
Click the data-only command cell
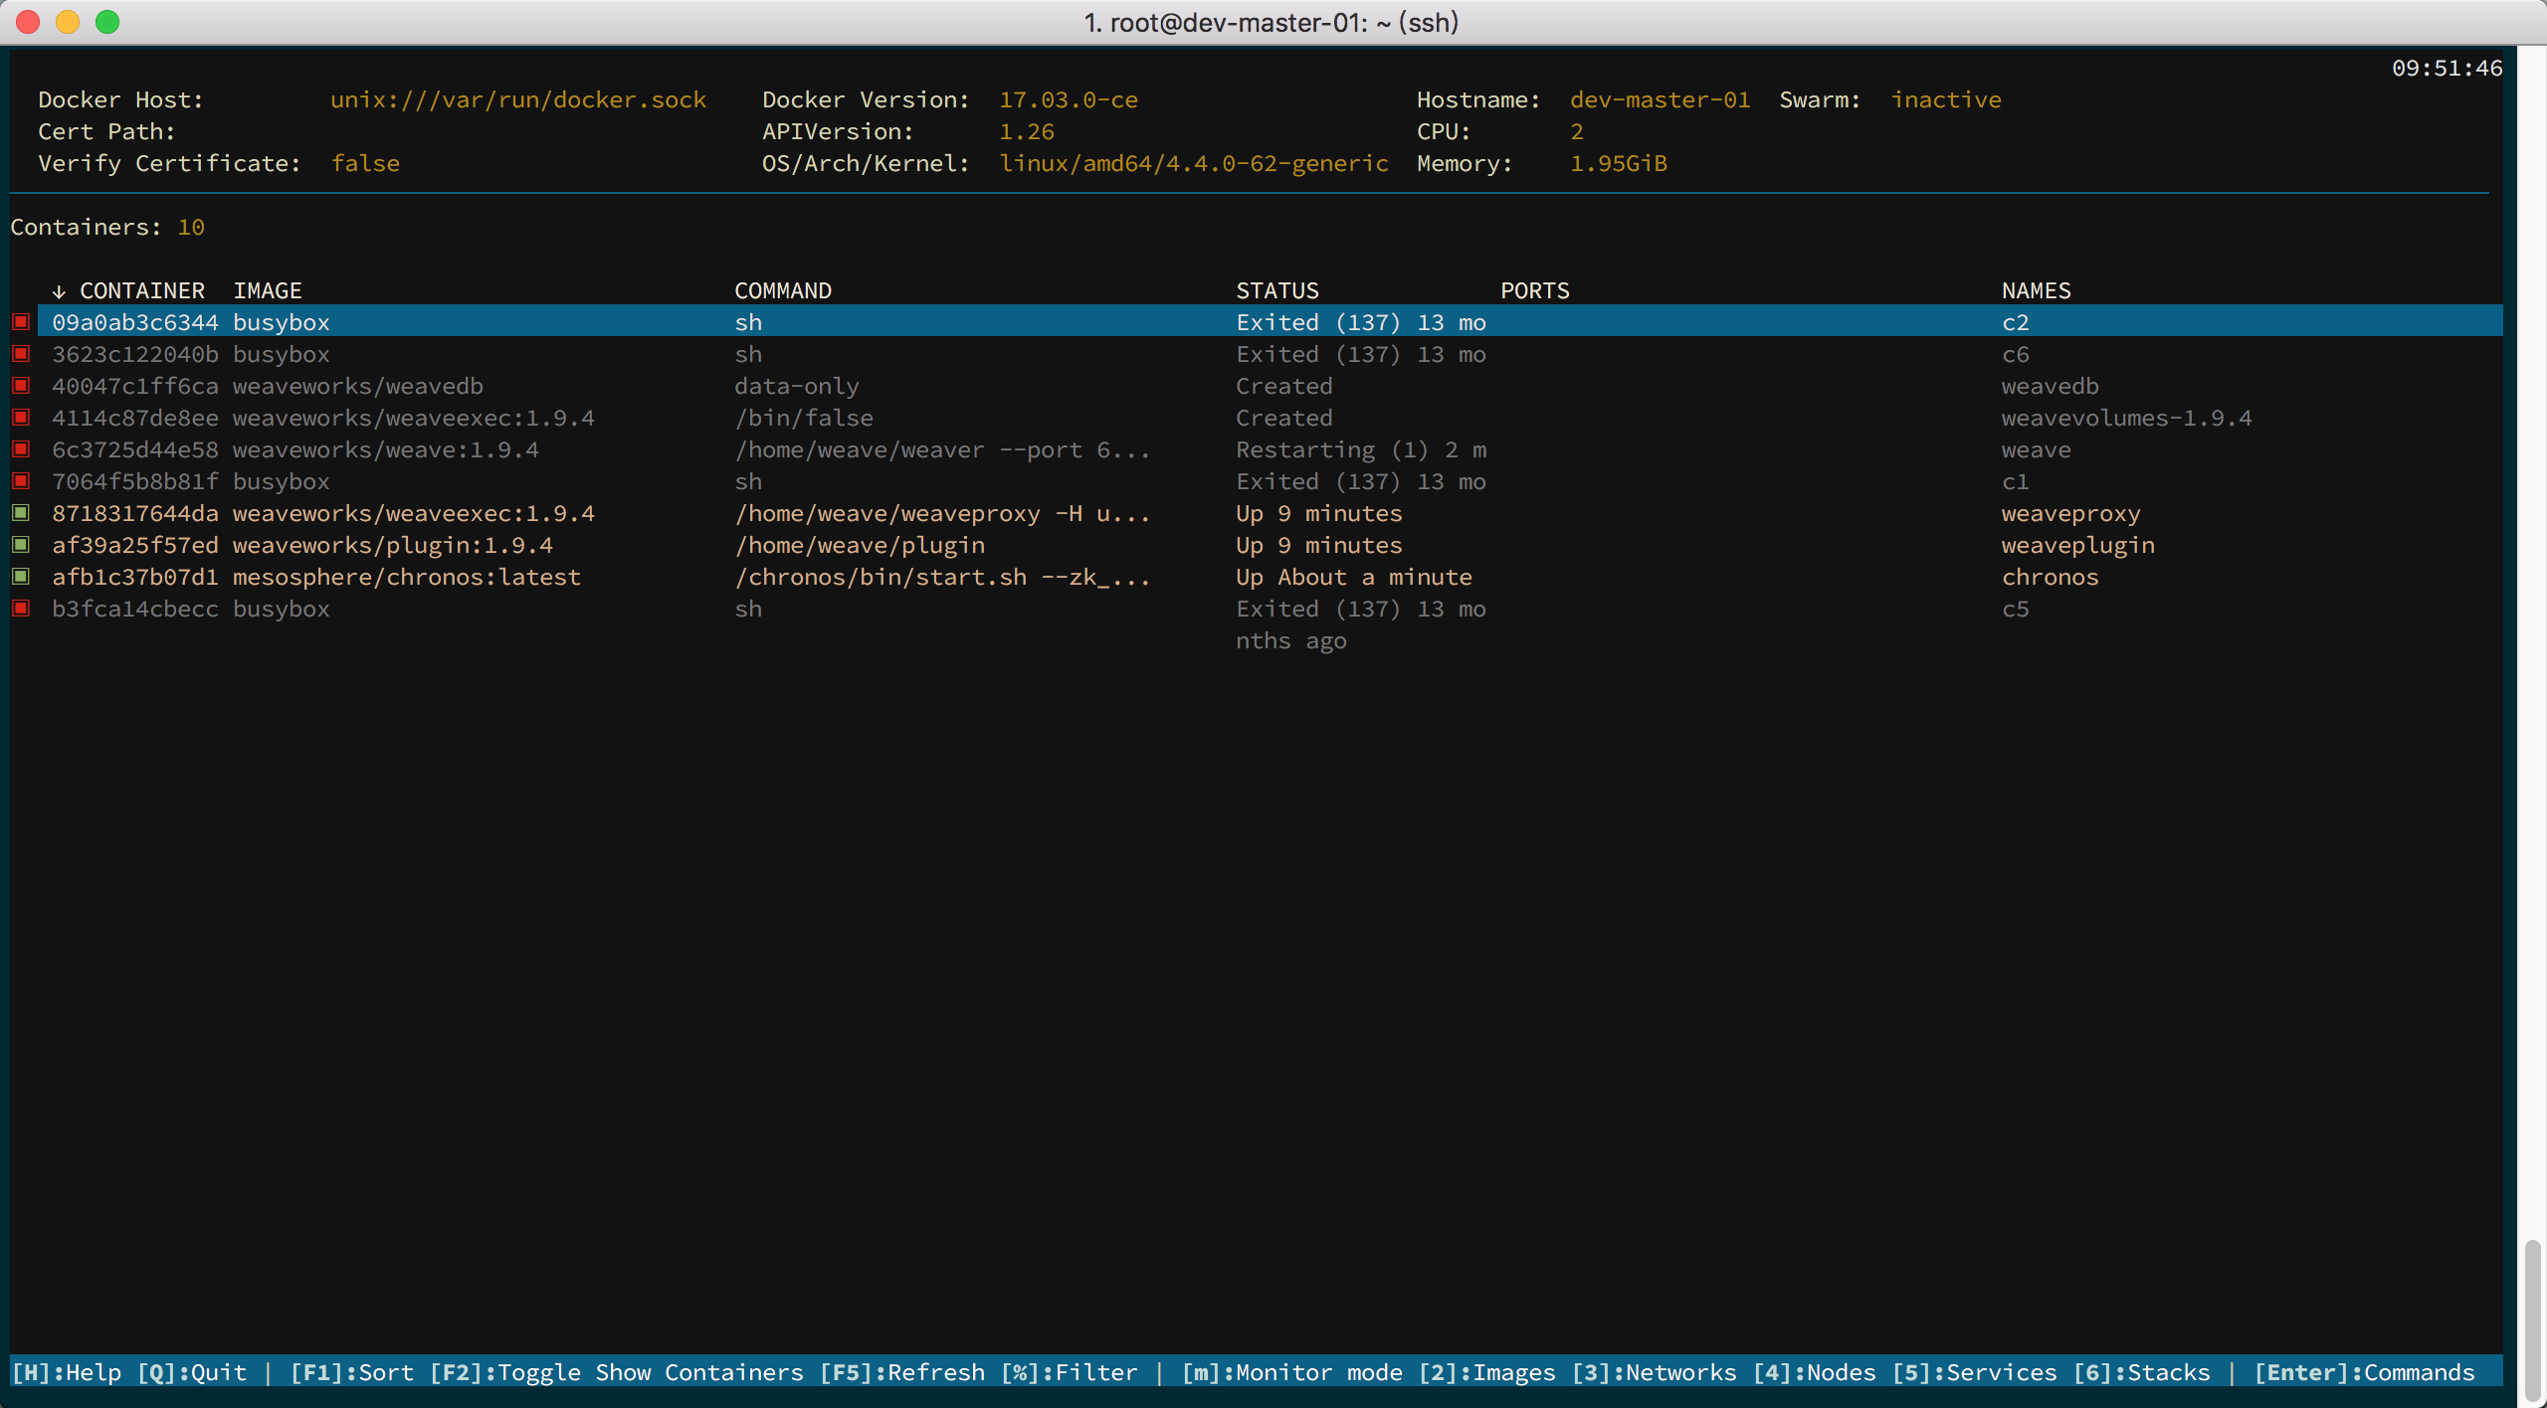(797, 386)
